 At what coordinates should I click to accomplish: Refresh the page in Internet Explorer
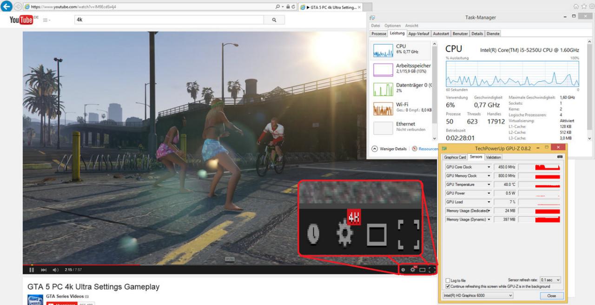click(x=294, y=7)
